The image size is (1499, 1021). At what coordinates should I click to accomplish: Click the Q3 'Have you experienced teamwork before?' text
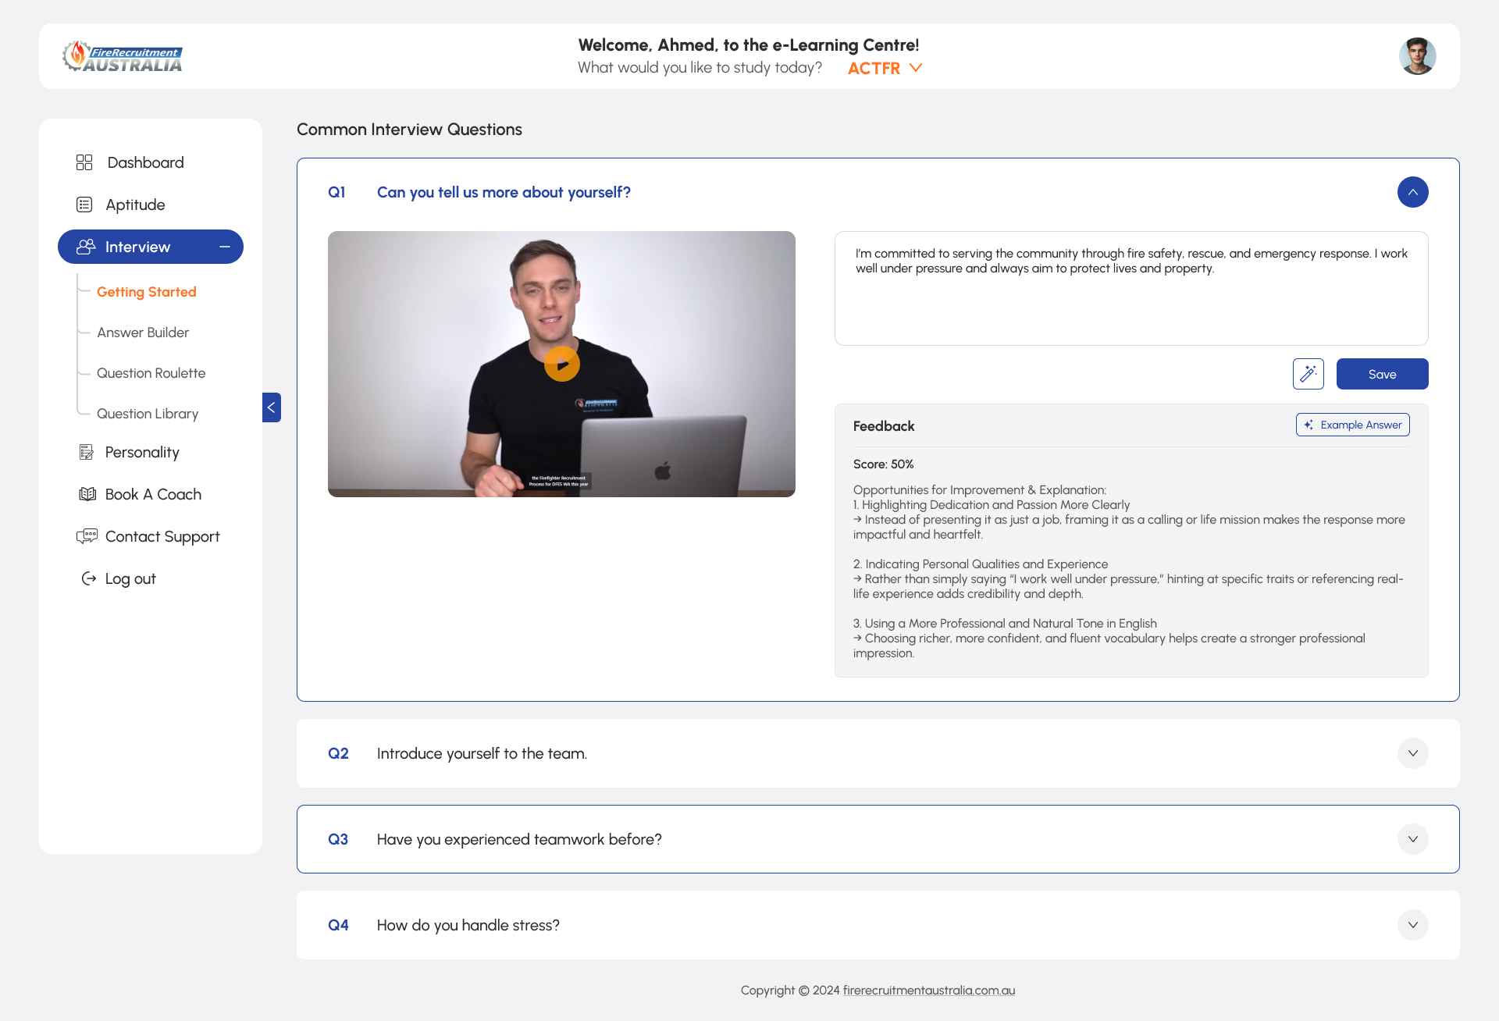(x=519, y=839)
